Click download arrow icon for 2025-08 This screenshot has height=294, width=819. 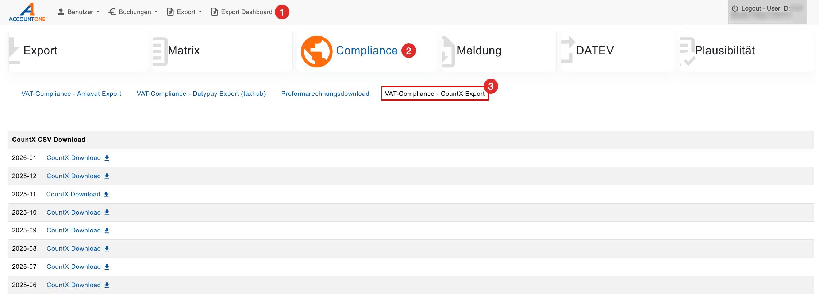[107, 248]
